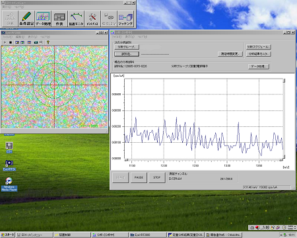This screenshot has height=238, width=297.
Task: Click camera snapshot icon in image toolbar
Action: tap(36, 42)
